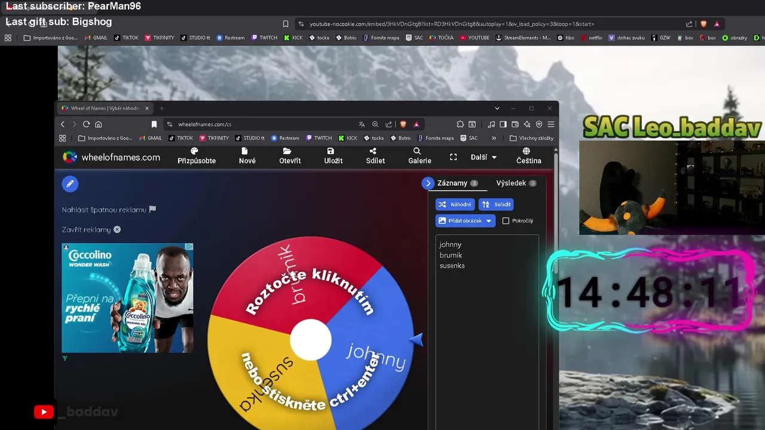The width and height of the screenshot is (765, 430).
Task: Open the Galerie search
Action: (x=420, y=156)
